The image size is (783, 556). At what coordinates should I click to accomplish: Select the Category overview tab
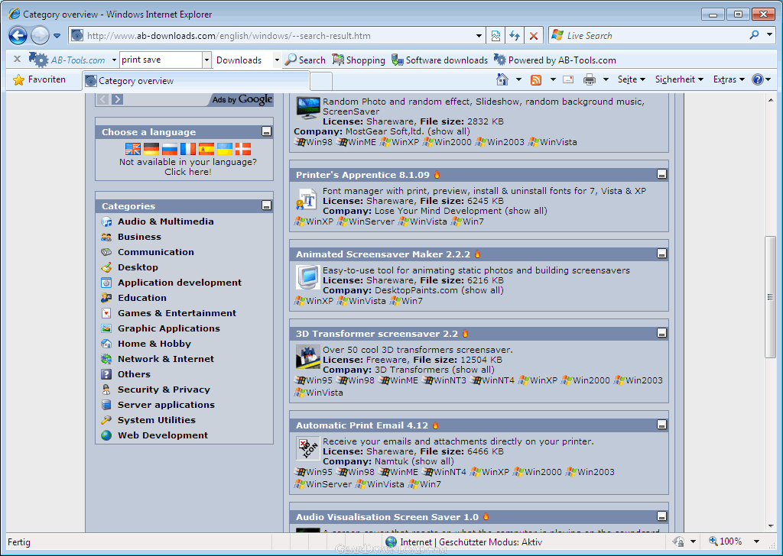click(x=196, y=81)
